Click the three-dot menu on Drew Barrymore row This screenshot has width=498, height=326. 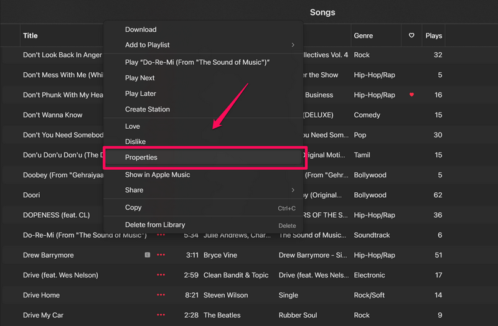[161, 255]
